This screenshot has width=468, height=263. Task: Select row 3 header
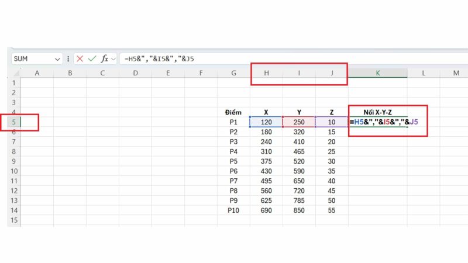(x=13, y=103)
